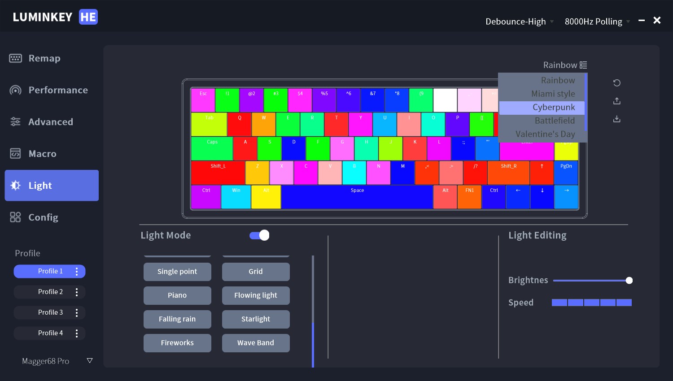Choose the Miami style preset
673x381 pixels.
(542, 94)
